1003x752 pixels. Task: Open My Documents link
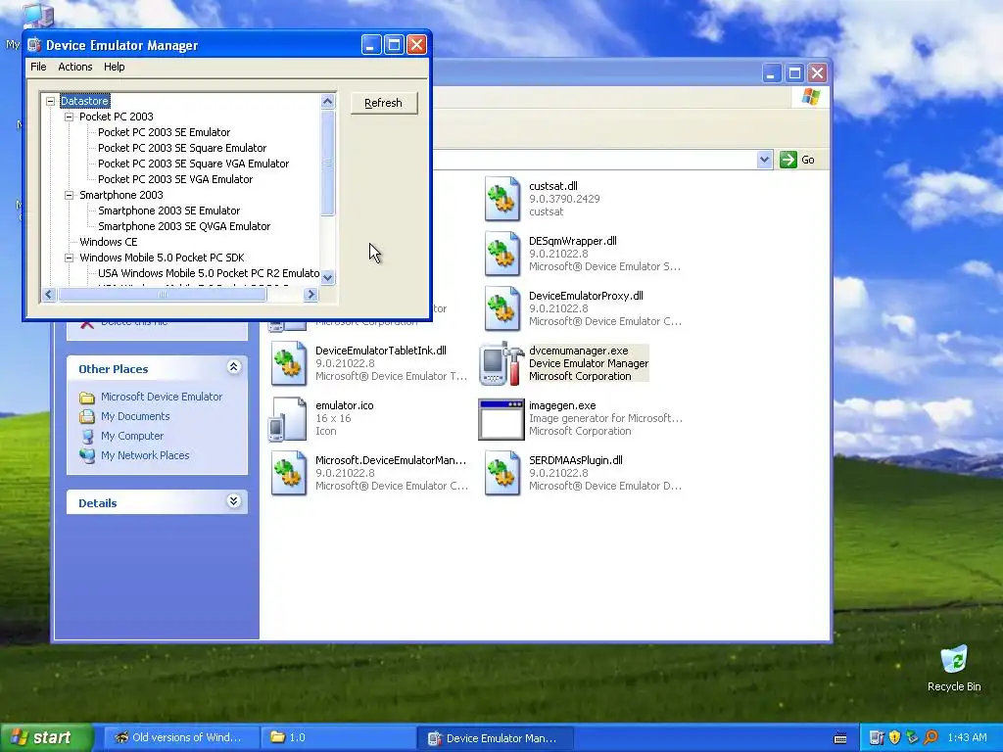coord(135,416)
